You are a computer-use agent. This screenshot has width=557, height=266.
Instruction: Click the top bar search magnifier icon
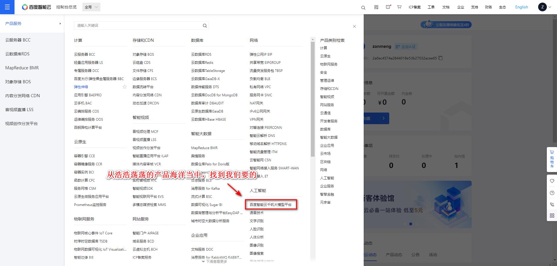pyautogui.click(x=363, y=8)
